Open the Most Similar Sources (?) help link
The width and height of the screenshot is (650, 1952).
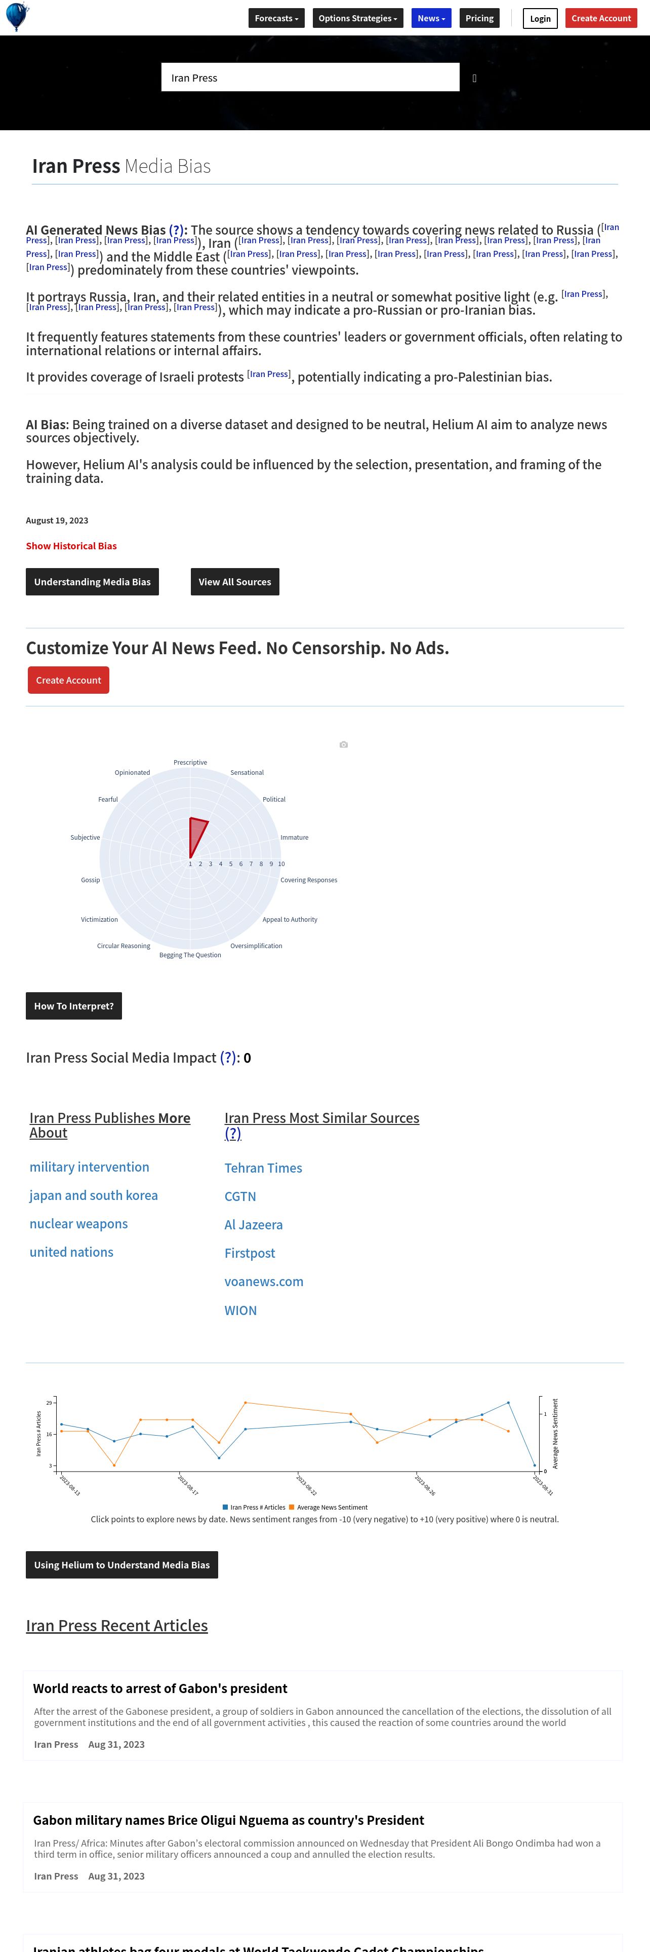[233, 1134]
